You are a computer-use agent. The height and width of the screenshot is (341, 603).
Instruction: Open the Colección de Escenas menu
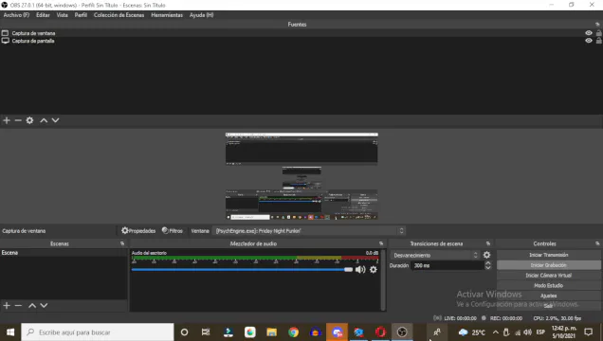tap(119, 15)
